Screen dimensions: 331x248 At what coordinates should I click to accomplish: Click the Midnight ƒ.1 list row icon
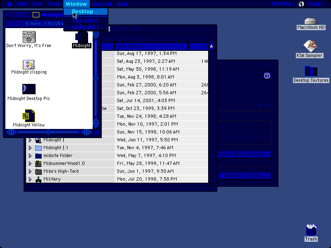click(38, 148)
